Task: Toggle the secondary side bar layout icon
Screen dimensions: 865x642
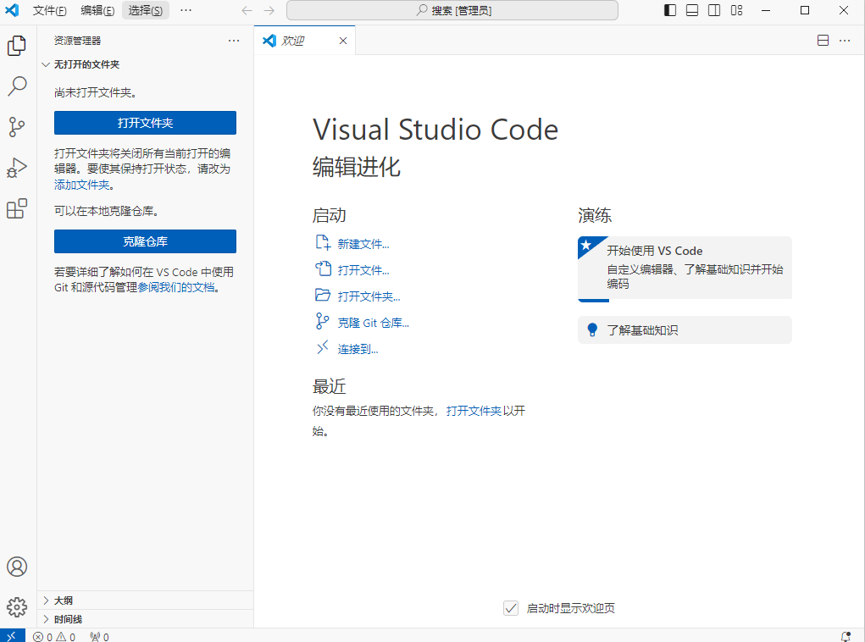Action: (714, 10)
